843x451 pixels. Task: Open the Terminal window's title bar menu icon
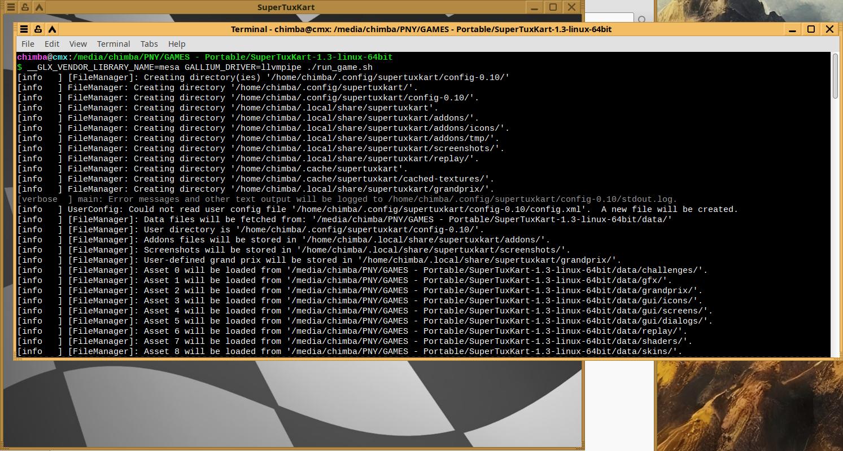24,29
